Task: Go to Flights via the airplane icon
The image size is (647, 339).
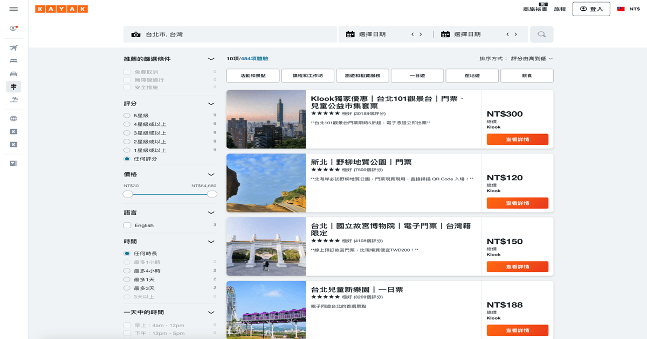Action: [13, 48]
